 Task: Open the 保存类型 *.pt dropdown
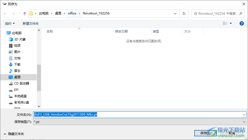point(139,122)
